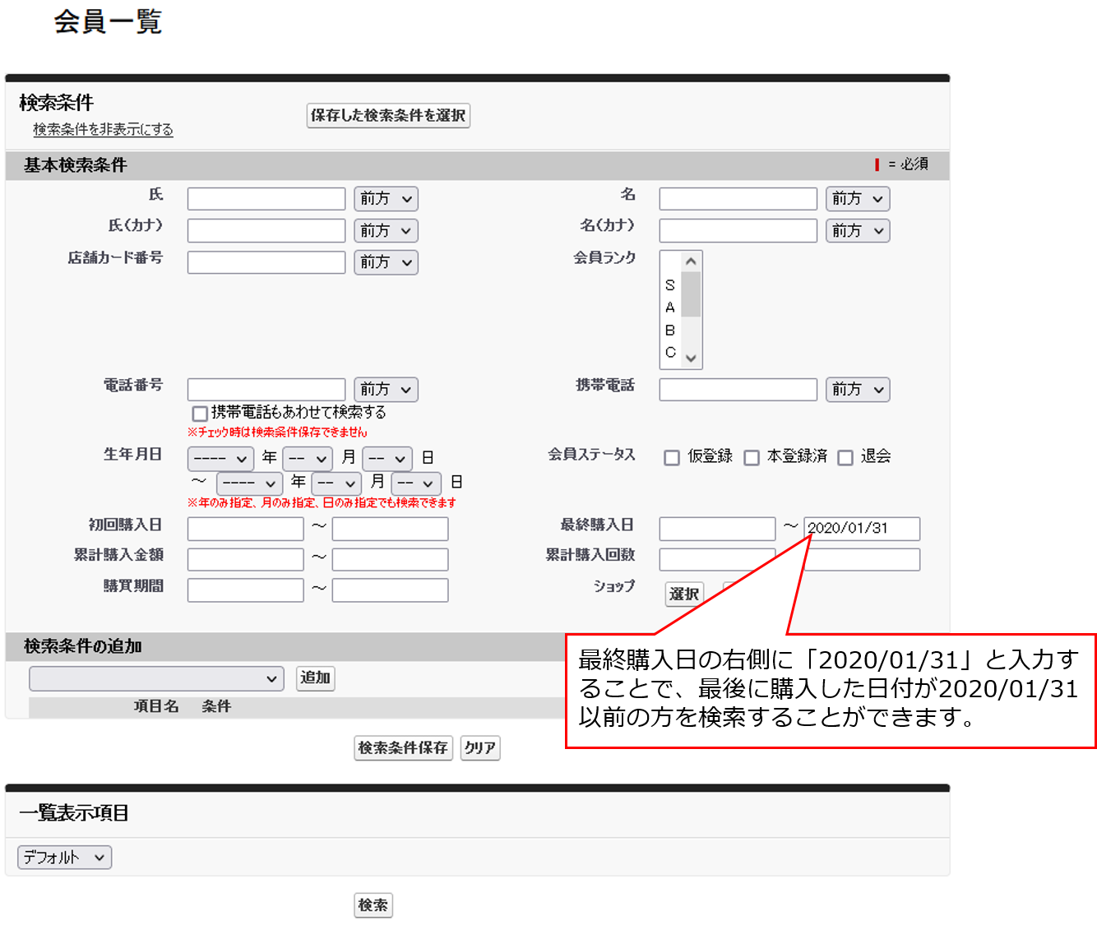Focus the 店舗カード番号 input field
The height and width of the screenshot is (925, 1097).
(x=266, y=262)
